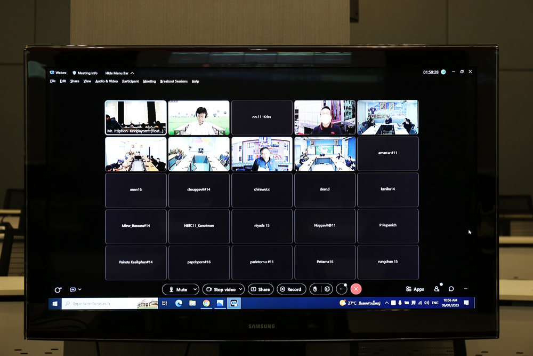Viewport: 533px width, 356px height.
Task: Open the Audio & Video menu
Action: click(107, 81)
